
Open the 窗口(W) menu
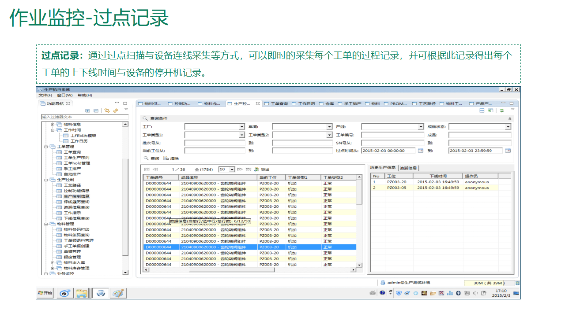tap(65, 95)
